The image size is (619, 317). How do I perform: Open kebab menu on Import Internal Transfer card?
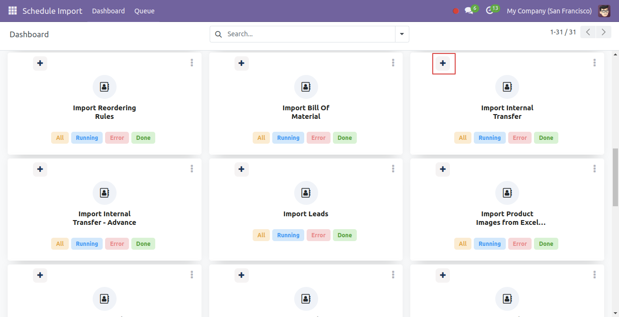tap(595, 63)
